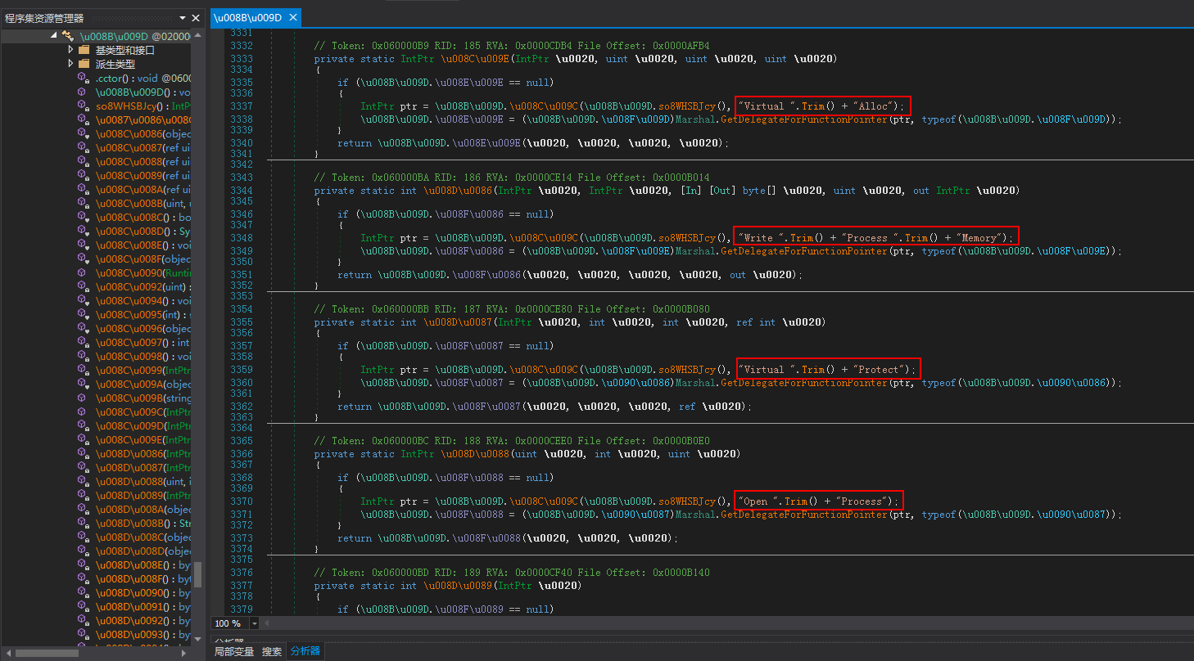
Task: Click the 派生类型 folder icon
Action: coord(84,64)
